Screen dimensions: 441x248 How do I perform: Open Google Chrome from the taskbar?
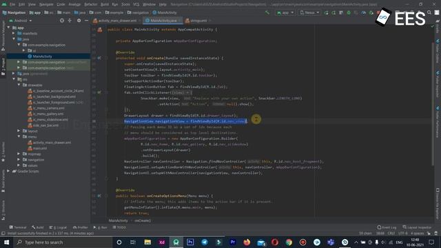[289, 242]
